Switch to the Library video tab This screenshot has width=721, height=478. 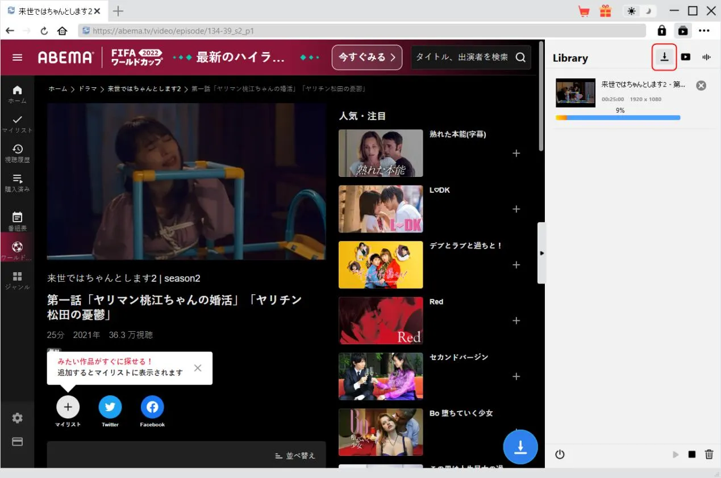pyautogui.click(x=686, y=57)
